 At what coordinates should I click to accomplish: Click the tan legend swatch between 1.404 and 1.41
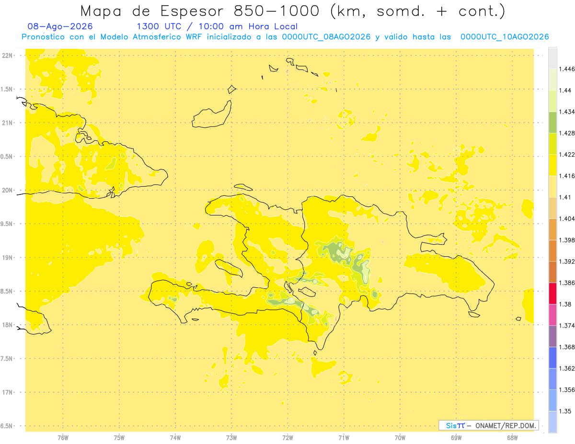click(552, 208)
